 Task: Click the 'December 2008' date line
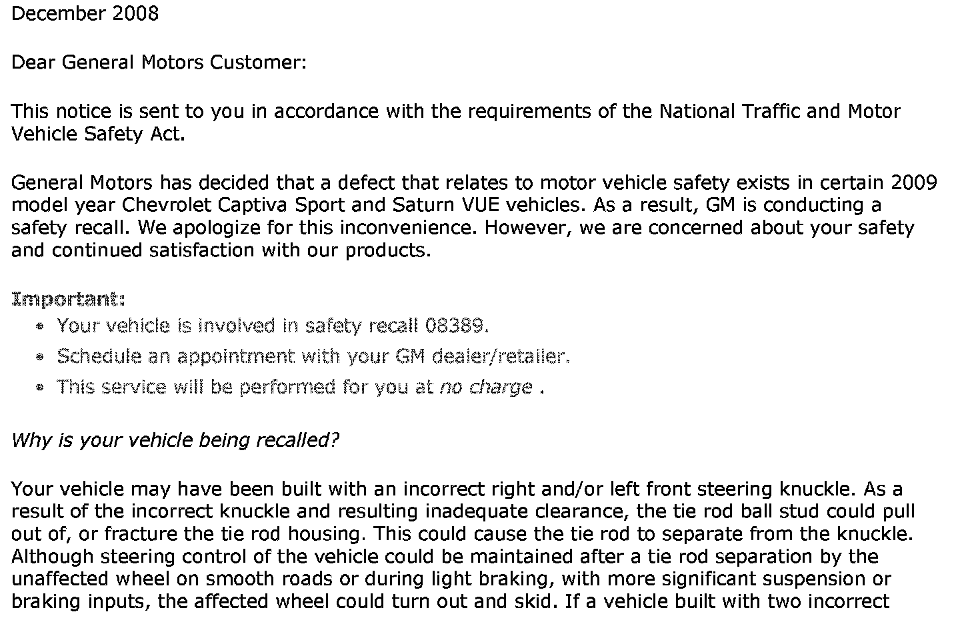coord(85,14)
